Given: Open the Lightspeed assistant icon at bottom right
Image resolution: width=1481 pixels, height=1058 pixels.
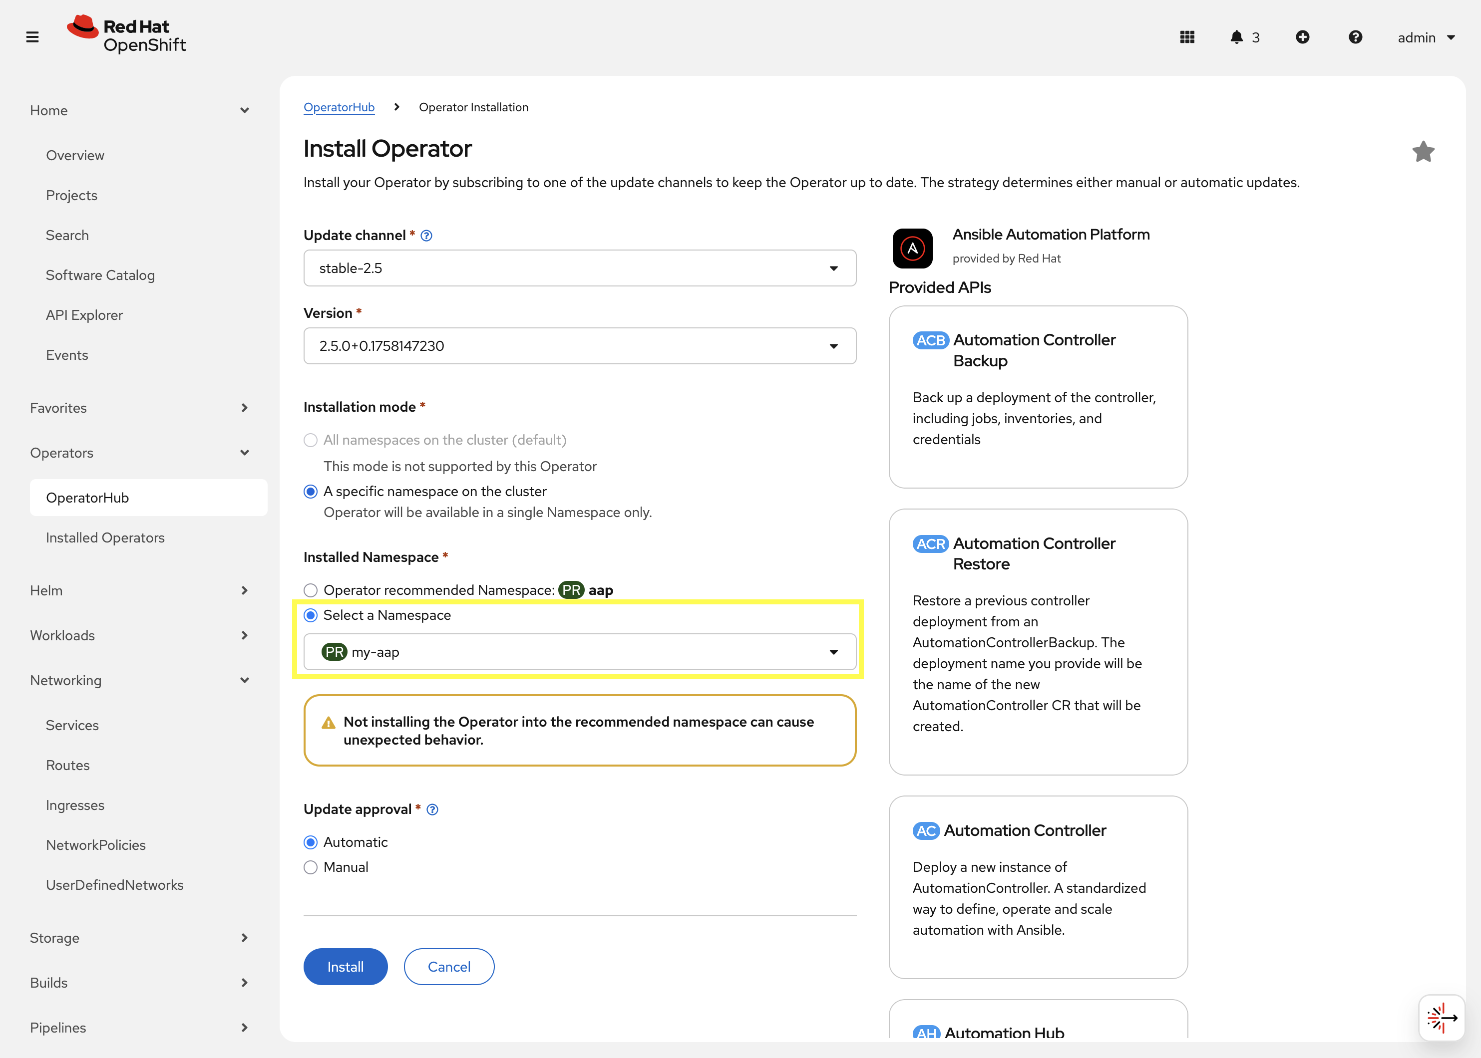Looking at the screenshot, I should coord(1441,1018).
